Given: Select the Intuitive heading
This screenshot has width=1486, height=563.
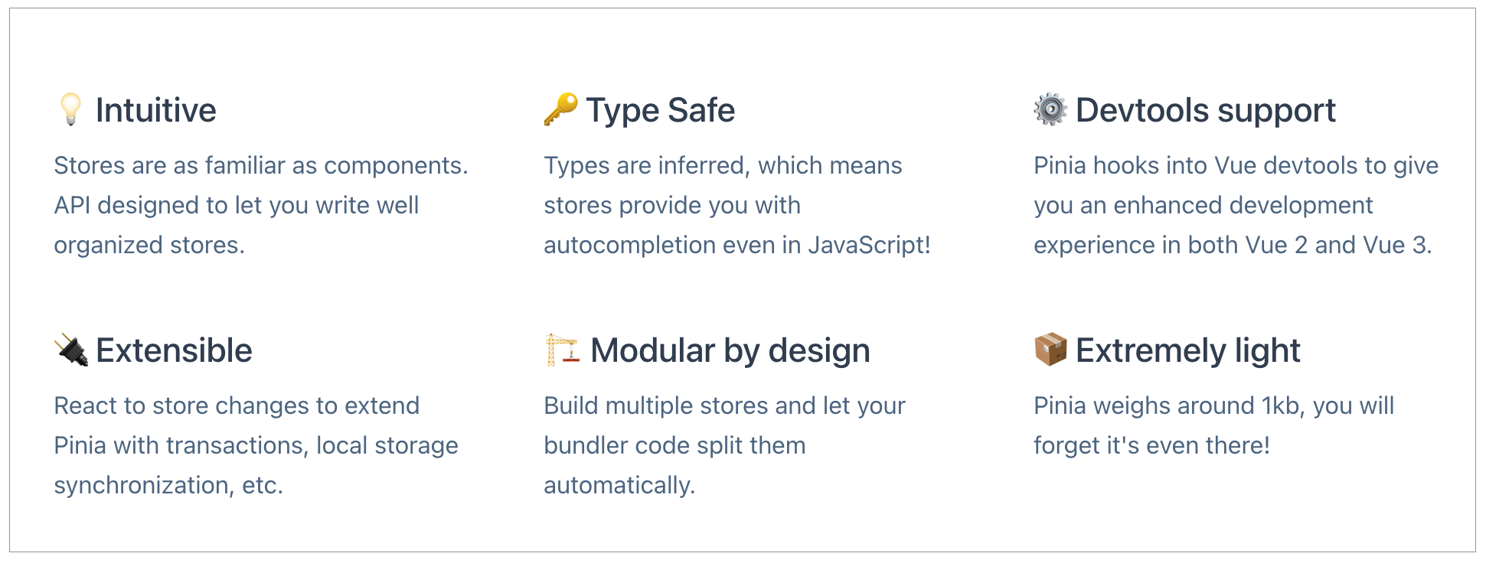Looking at the screenshot, I should pyautogui.click(x=156, y=110).
